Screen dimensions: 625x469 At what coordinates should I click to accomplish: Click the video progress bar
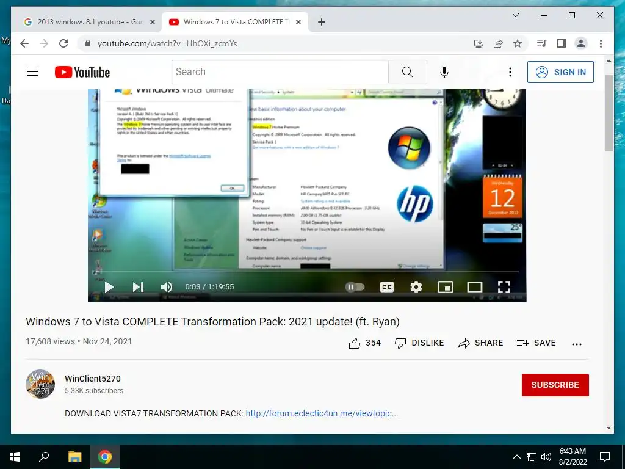[x=307, y=272]
